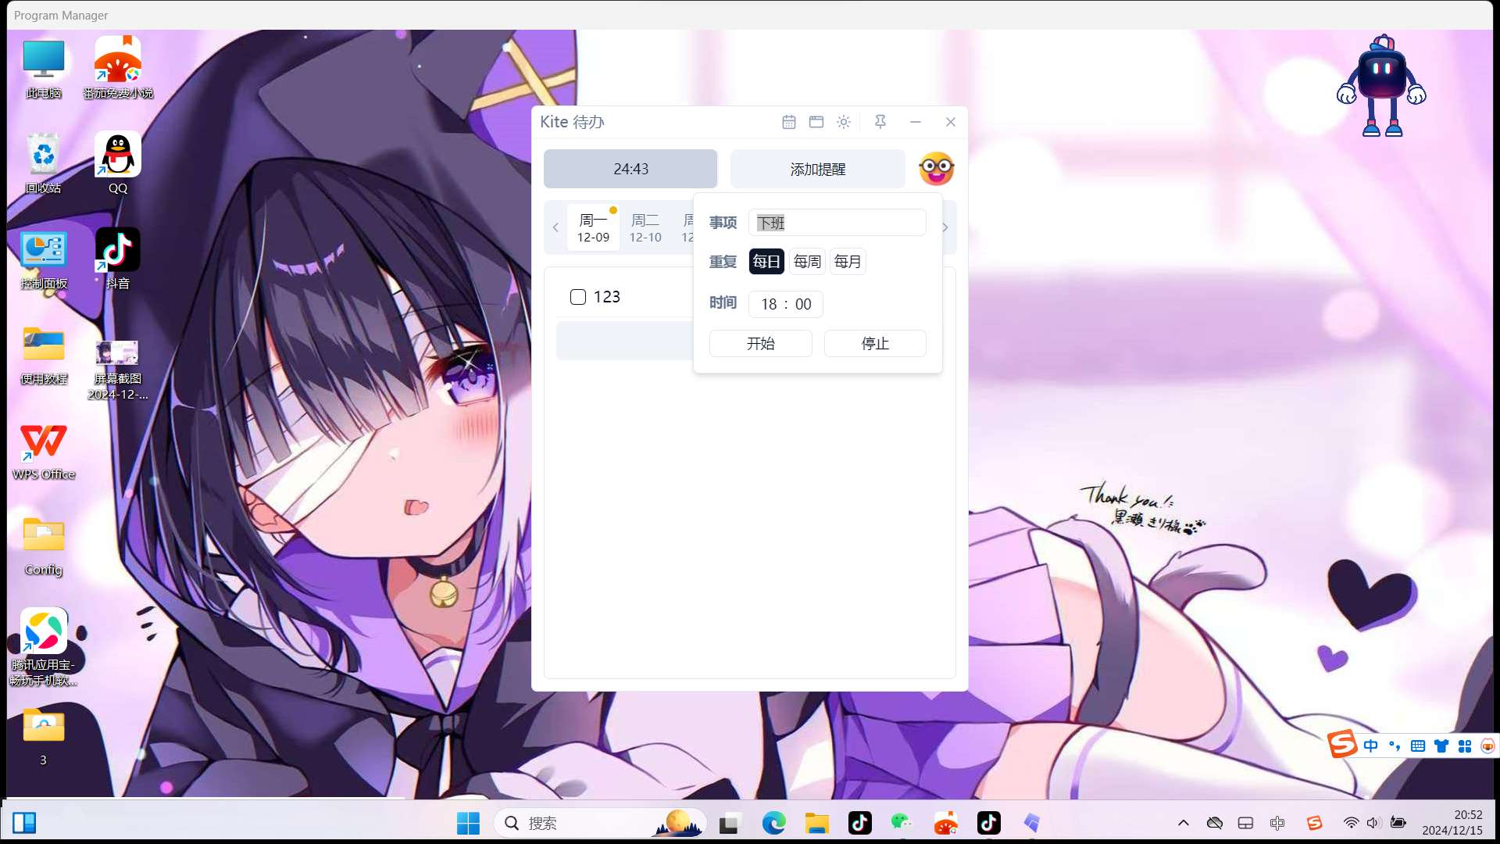Click the 开始 button in reminder popup
Image resolution: width=1500 pixels, height=844 pixels.
point(761,344)
